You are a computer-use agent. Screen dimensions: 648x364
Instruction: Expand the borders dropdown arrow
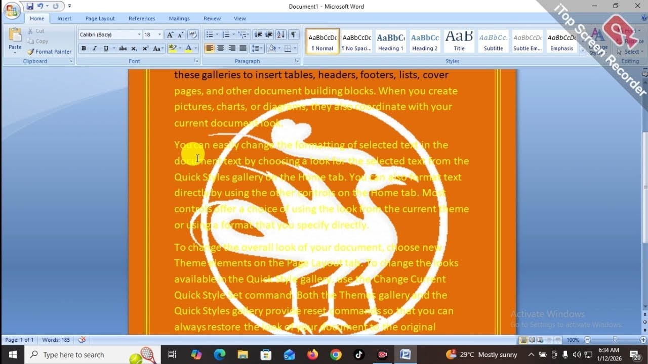pyautogui.click(x=296, y=49)
